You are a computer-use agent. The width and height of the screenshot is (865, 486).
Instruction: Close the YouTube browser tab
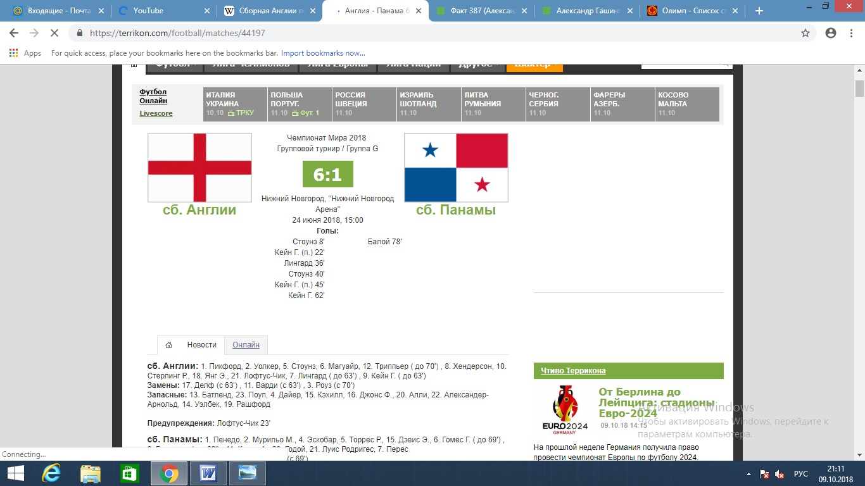coord(207,11)
